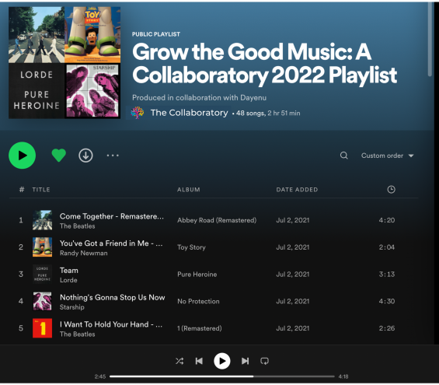Click the white play button in player bar
Image resolution: width=439 pixels, height=385 pixels.
222,361
